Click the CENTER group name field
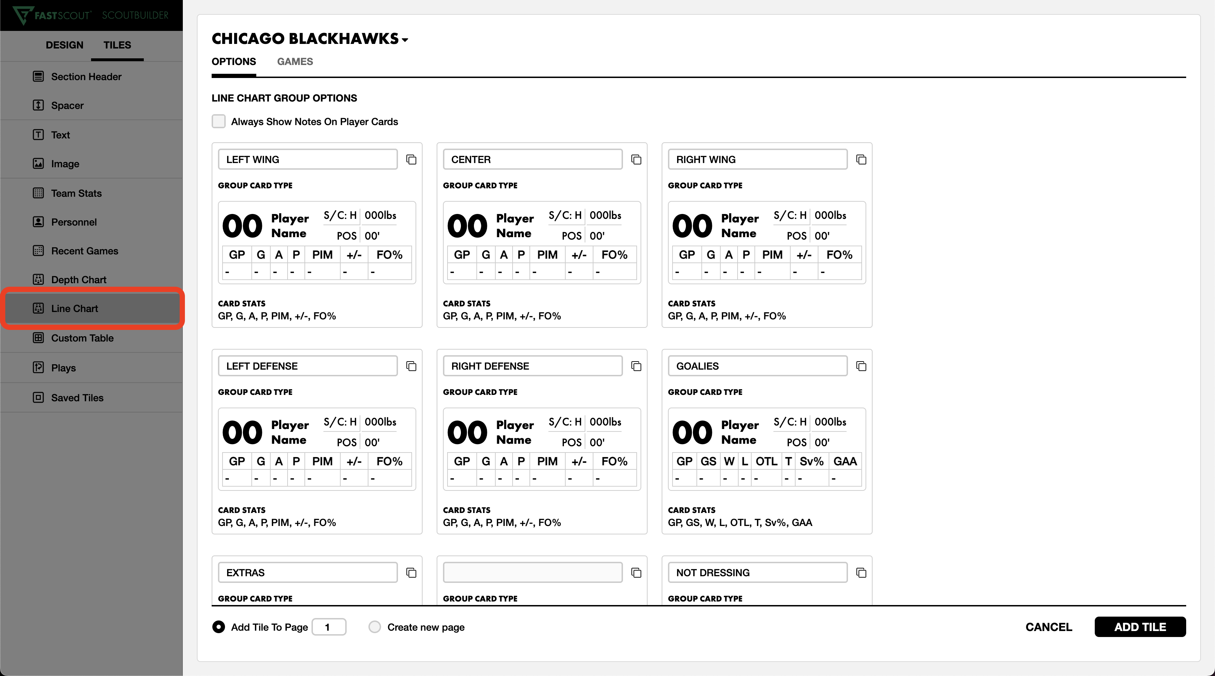 click(x=533, y=159)
